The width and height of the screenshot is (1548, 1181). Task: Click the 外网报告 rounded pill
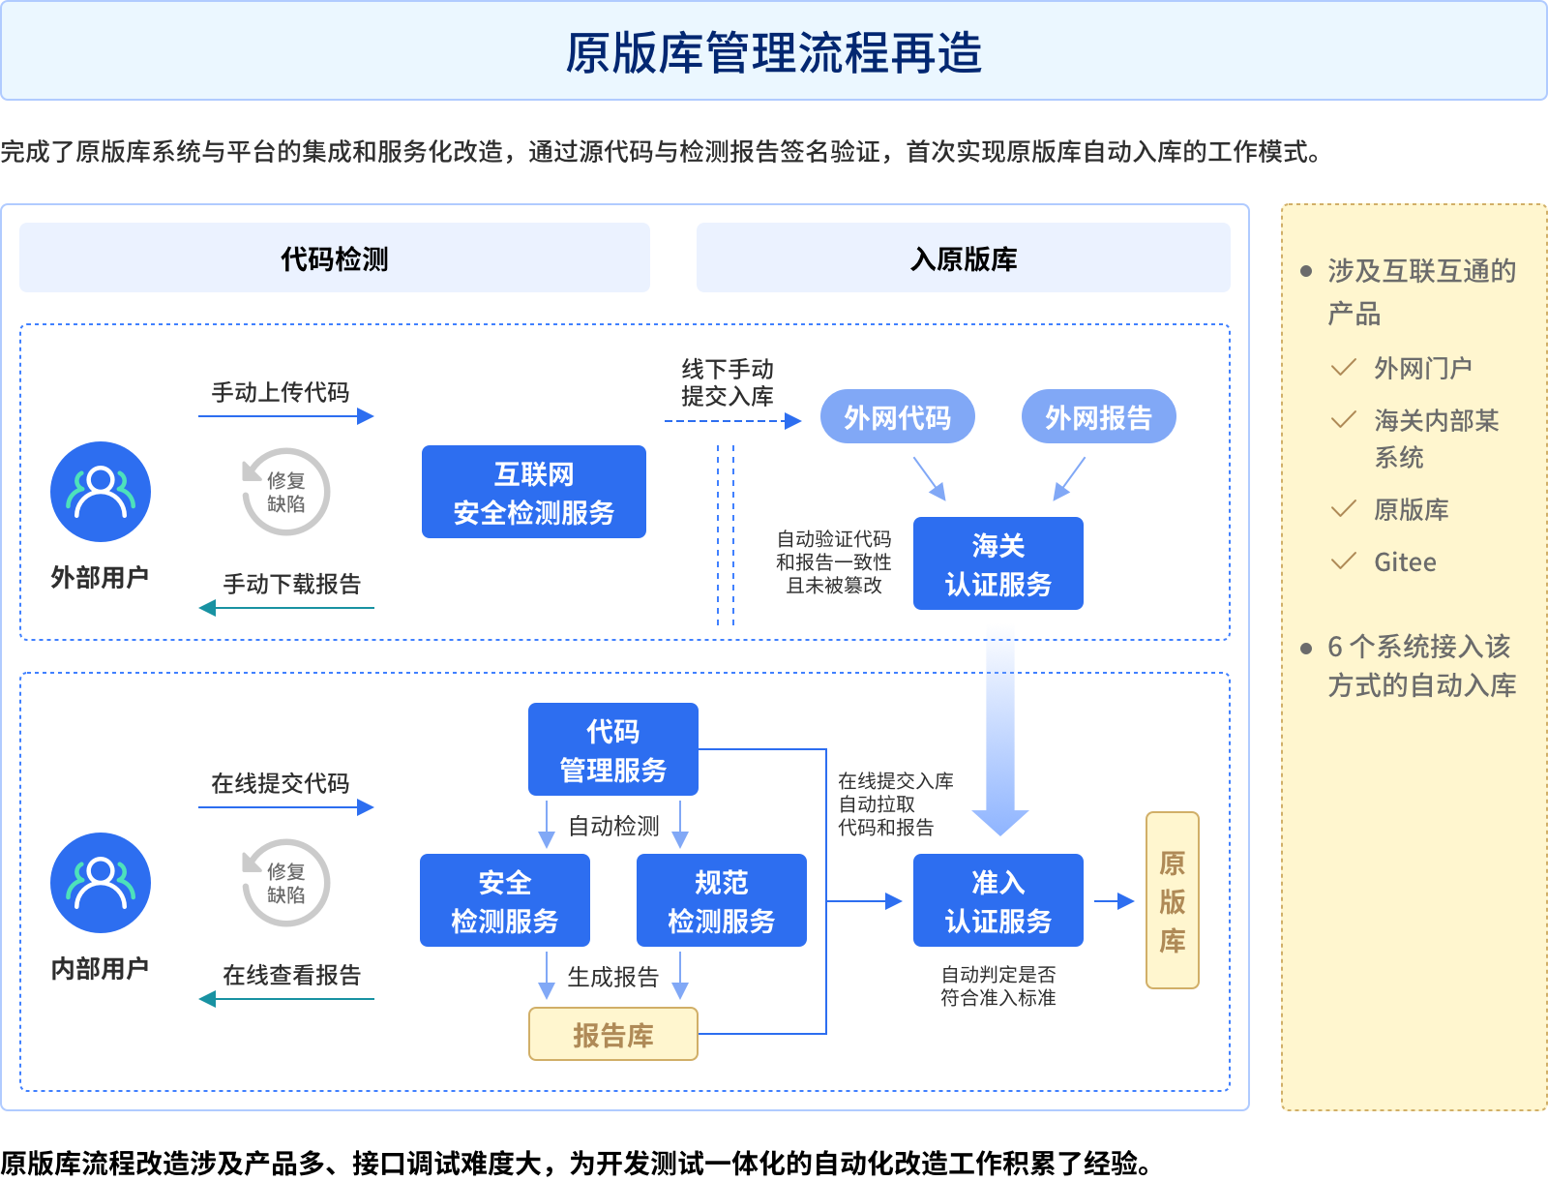pos(1098,417)
